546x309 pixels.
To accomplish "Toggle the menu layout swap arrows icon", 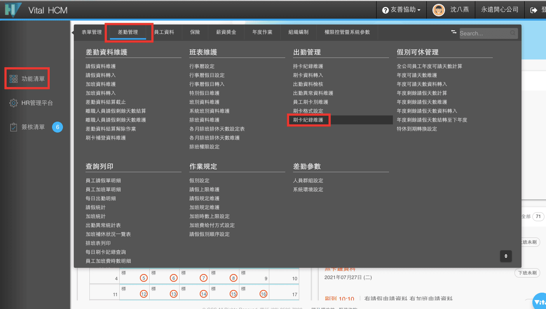I will coord(454,32).
